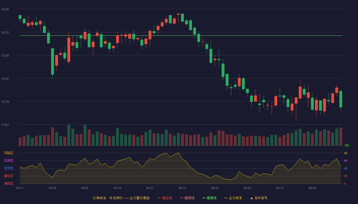This screenshot has width=358, height=204.
Task: Select the 拉升区 zone label
Action: pyautogui.click(x=9, y=168)
